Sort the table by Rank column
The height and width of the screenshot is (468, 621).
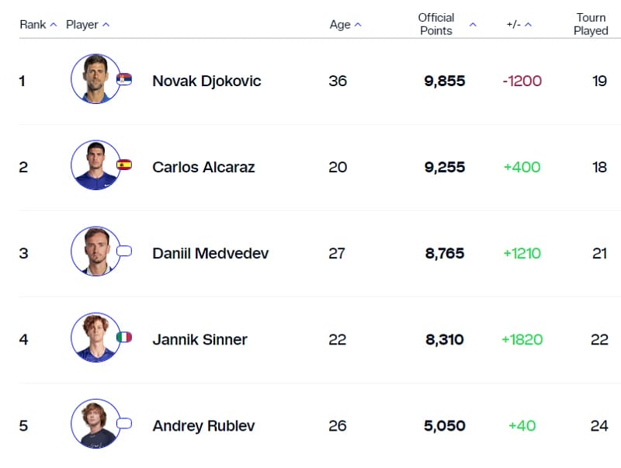[x=38, y=25]
